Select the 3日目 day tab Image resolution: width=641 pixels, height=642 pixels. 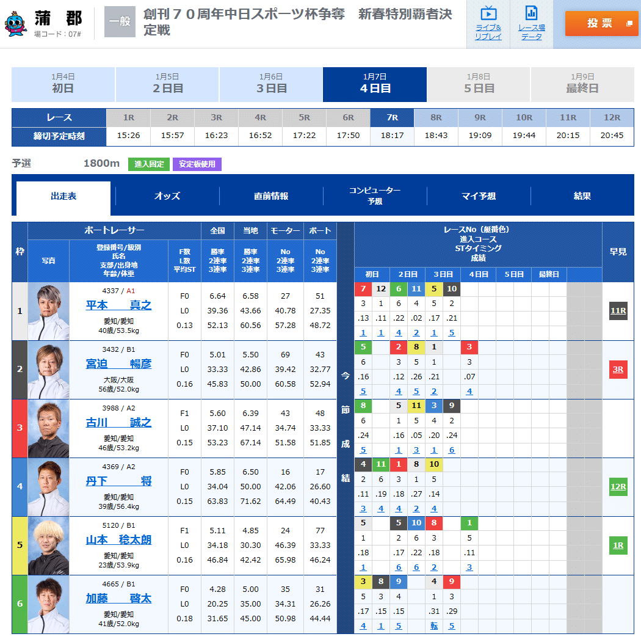270,84
